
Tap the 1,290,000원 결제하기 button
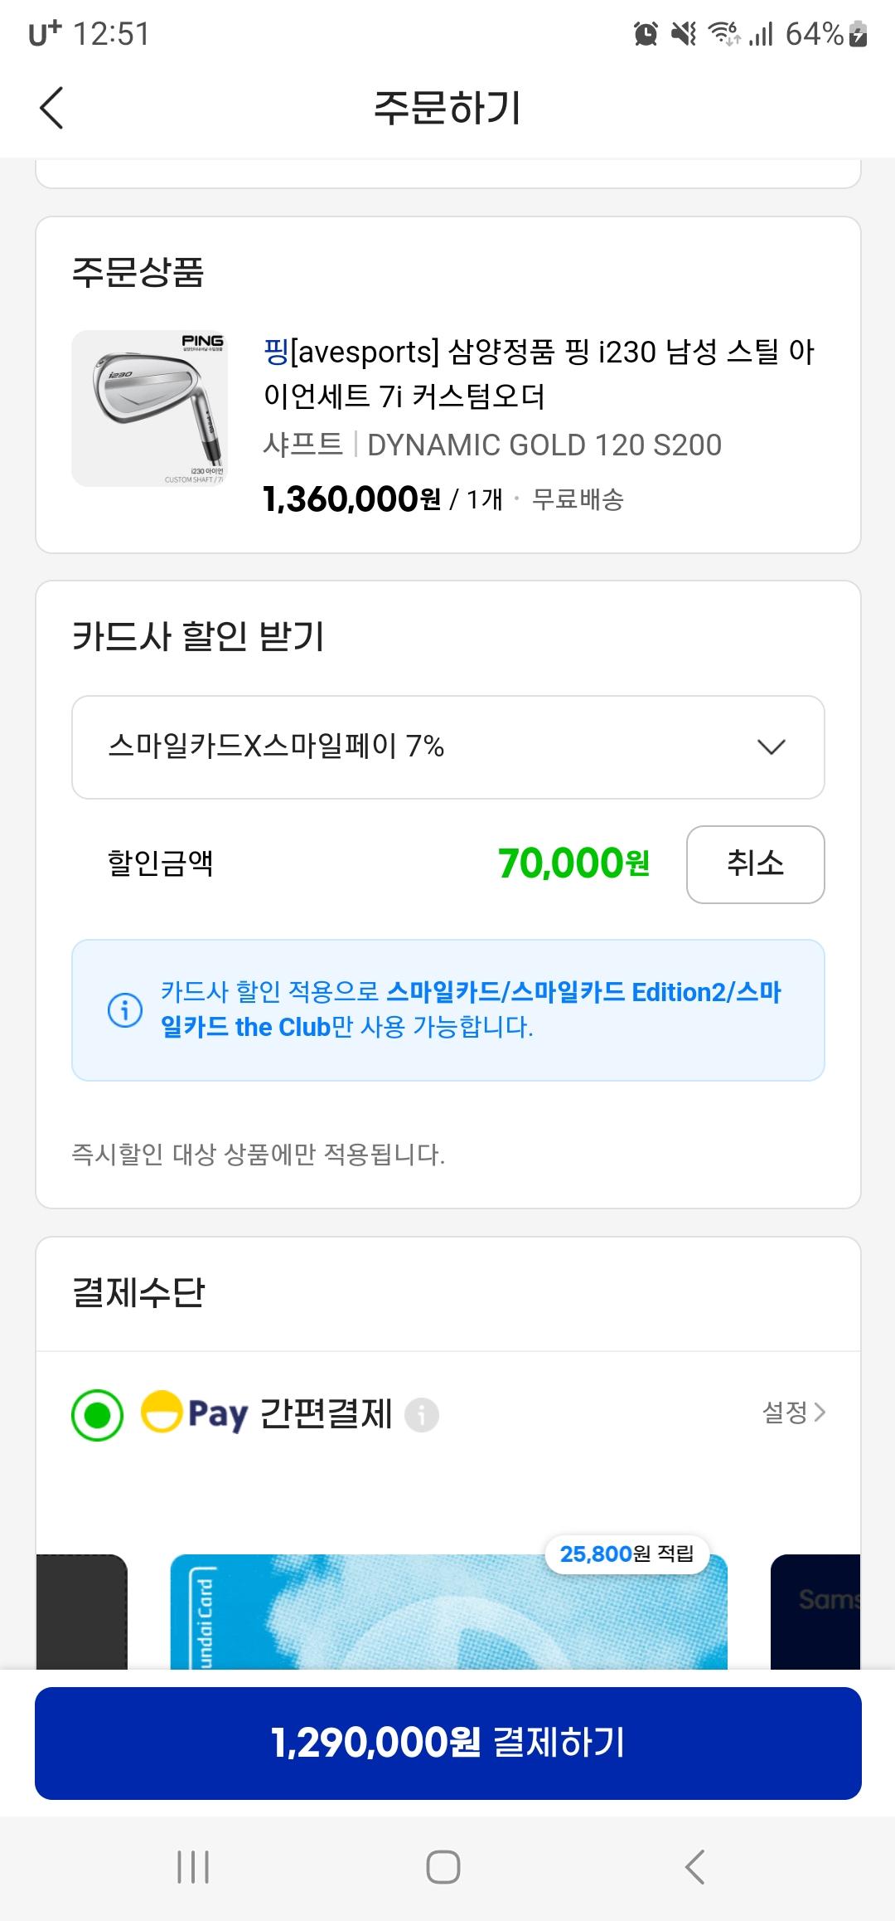[447, 1743]
